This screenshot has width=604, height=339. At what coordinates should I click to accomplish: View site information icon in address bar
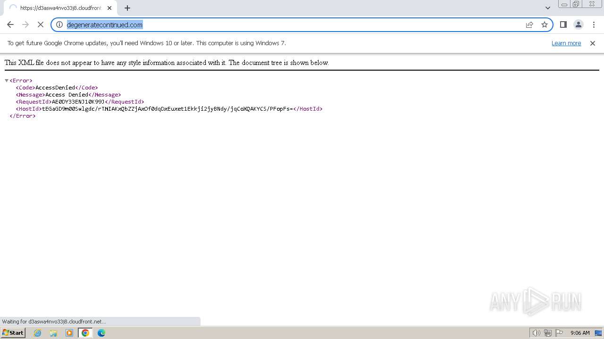click(59, 24)
